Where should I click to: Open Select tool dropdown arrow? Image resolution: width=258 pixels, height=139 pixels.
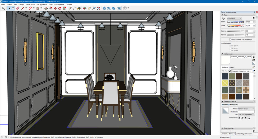pyautogui.click(x=13, y=8)
